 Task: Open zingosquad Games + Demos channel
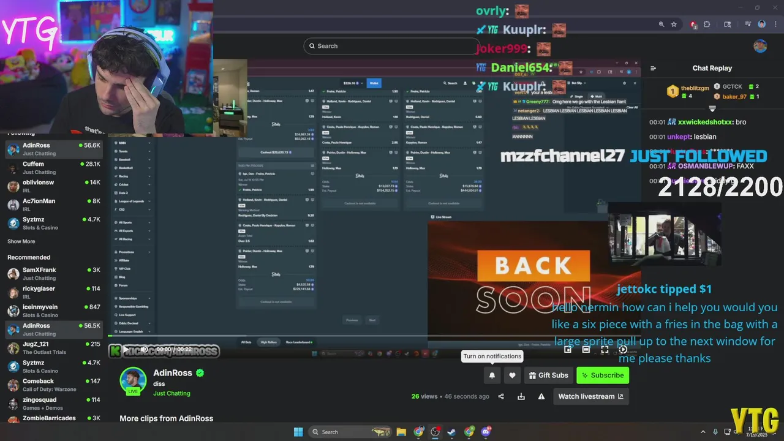tap(54, 404)
